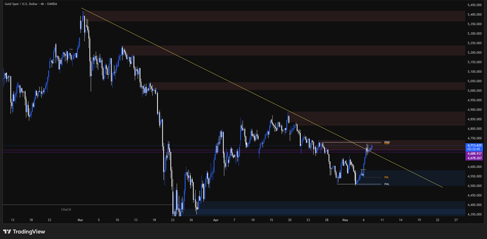Click the 5,450.000 price scale label
Viewport: 487px width, 239px height.
coord(474,5)
